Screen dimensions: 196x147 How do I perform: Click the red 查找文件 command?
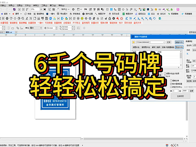click(138, 23)
